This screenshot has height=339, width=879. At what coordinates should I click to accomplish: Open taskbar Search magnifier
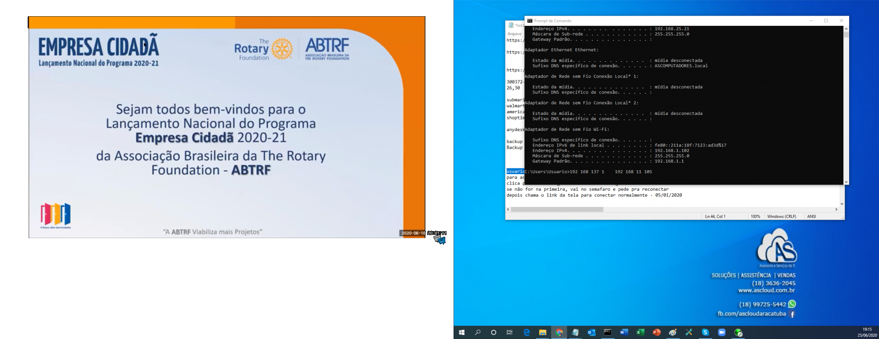(478, 332)
